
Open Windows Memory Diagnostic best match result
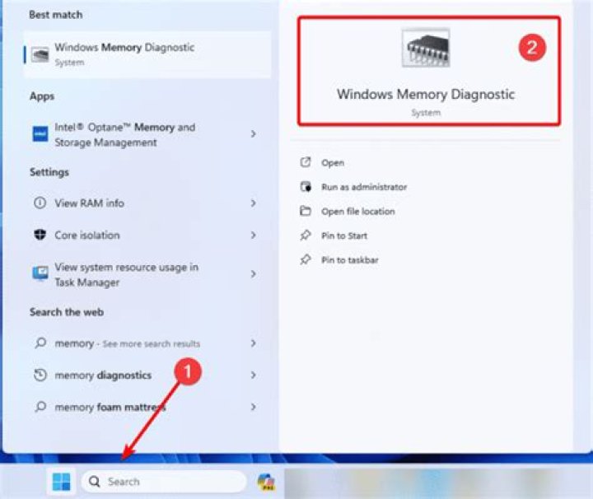pos(124,54)
